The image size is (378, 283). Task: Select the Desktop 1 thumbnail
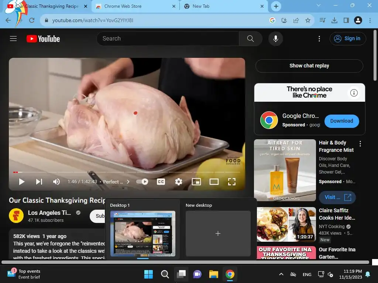pyautogui.click(x=143, y=233)
